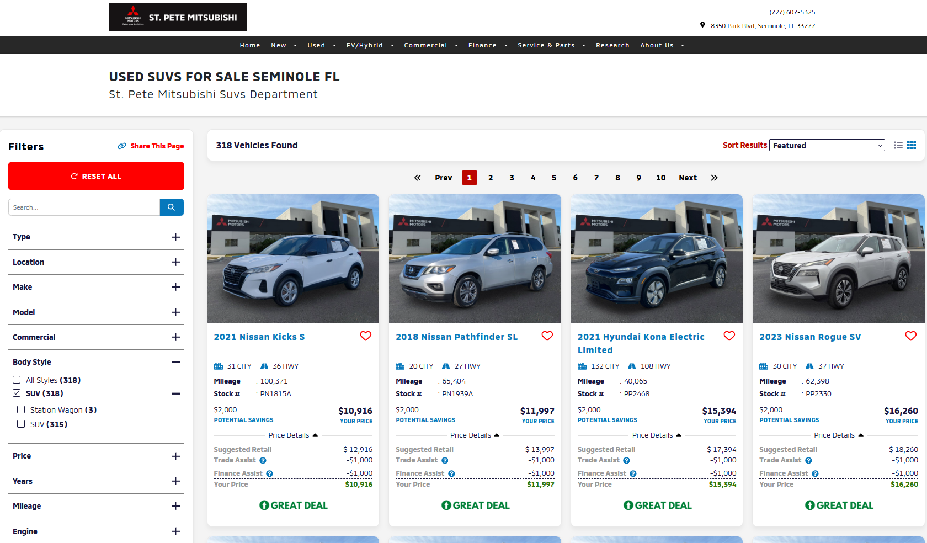Jump to last page double-right arrow
Image resolution: width=927 pixels, height=543 pixels.
pyautogui.click(x=714, y=178)
